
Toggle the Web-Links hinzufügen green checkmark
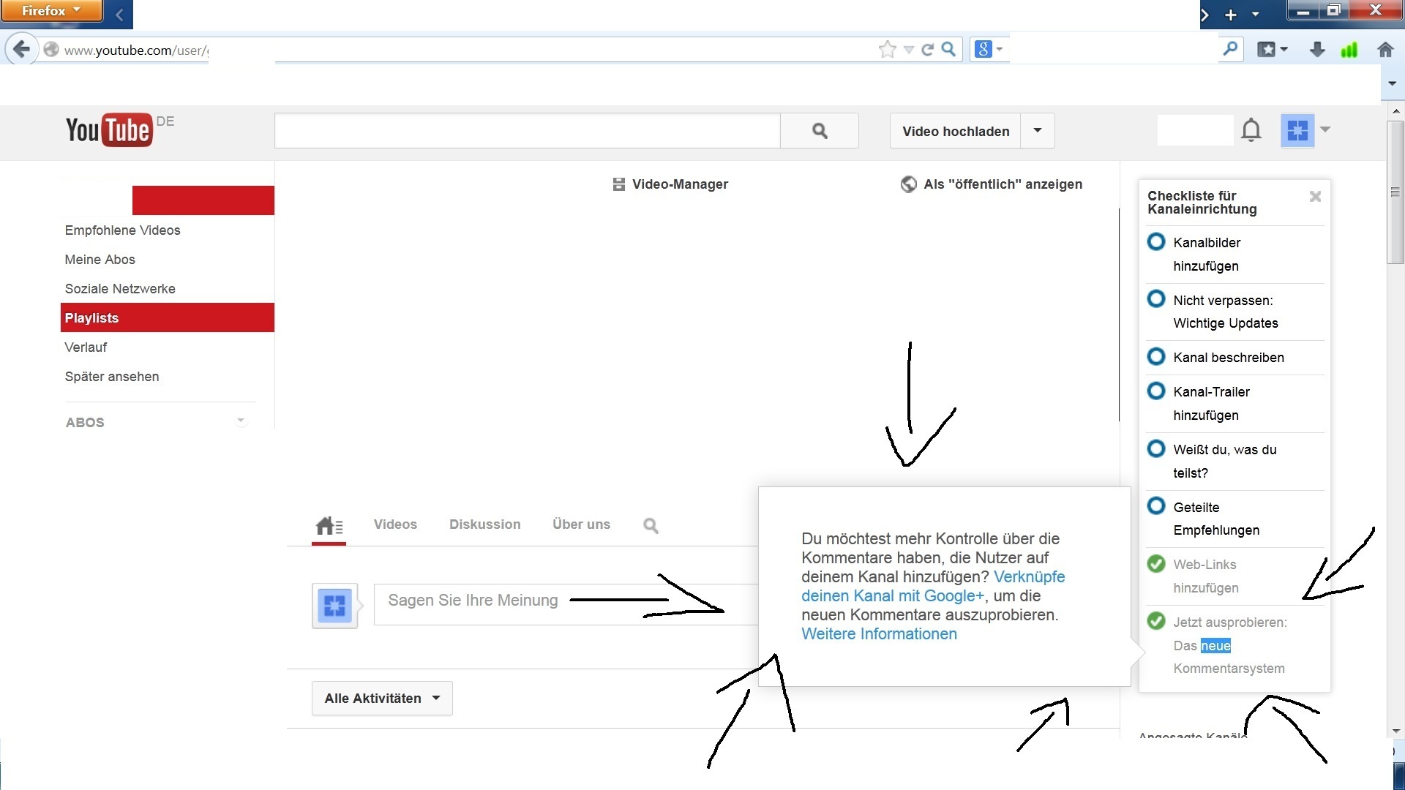click(x=1156, y=564)
